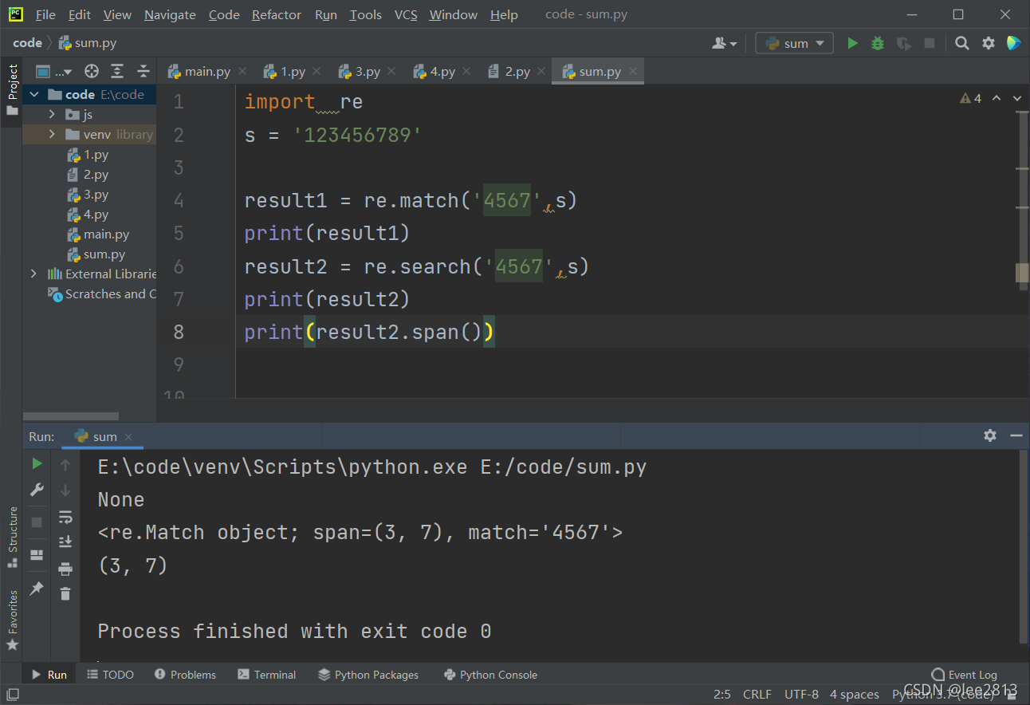Open the Project tool window sidebar tab

tap(12, 89)
